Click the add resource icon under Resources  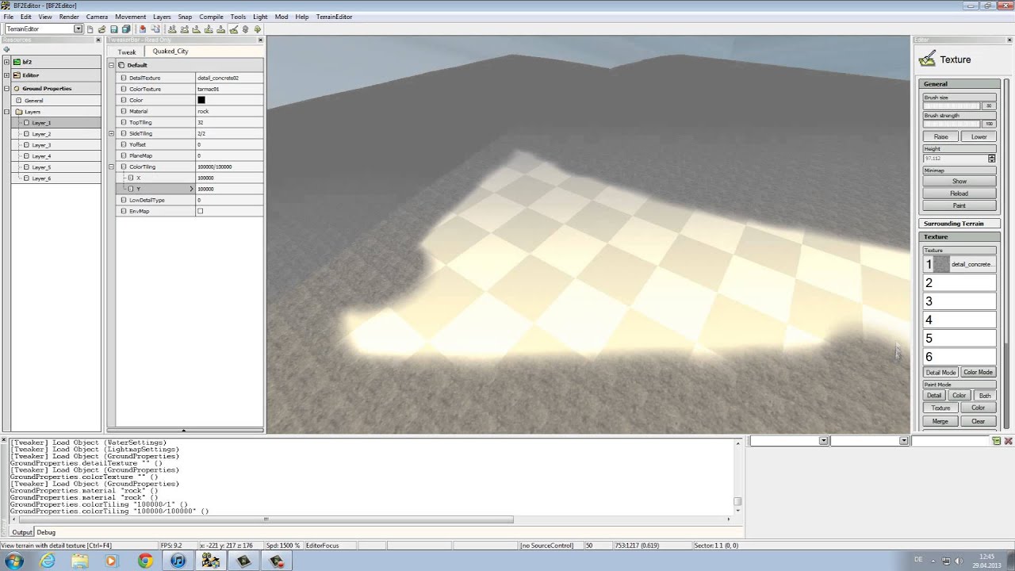[x=7, y=49]
